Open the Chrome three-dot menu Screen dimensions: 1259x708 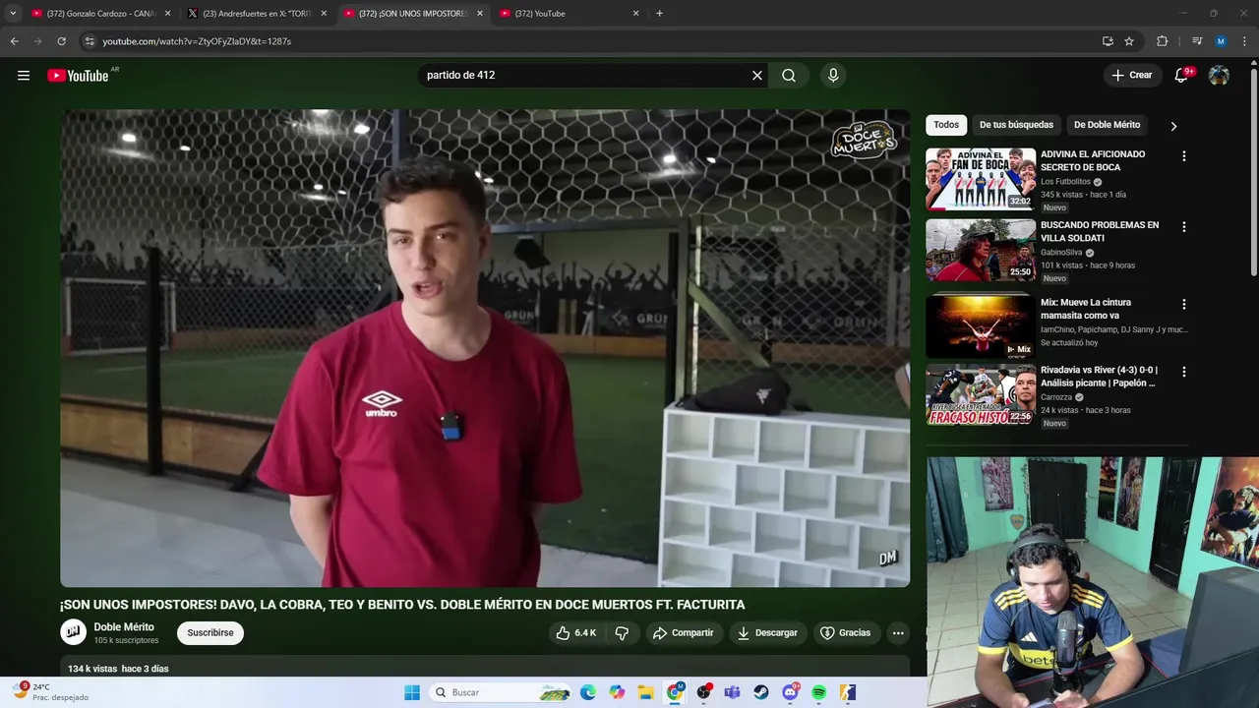tap(1244, 41)
